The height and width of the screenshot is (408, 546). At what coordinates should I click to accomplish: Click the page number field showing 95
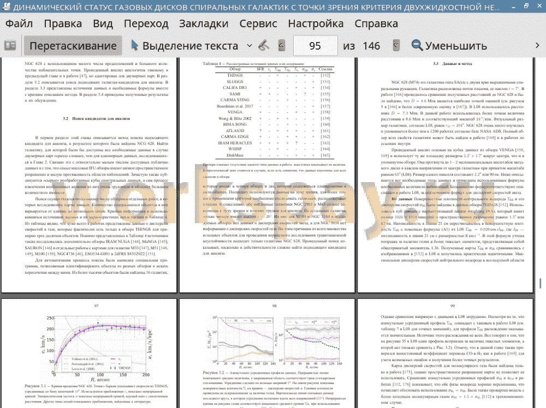coord(315,46)
